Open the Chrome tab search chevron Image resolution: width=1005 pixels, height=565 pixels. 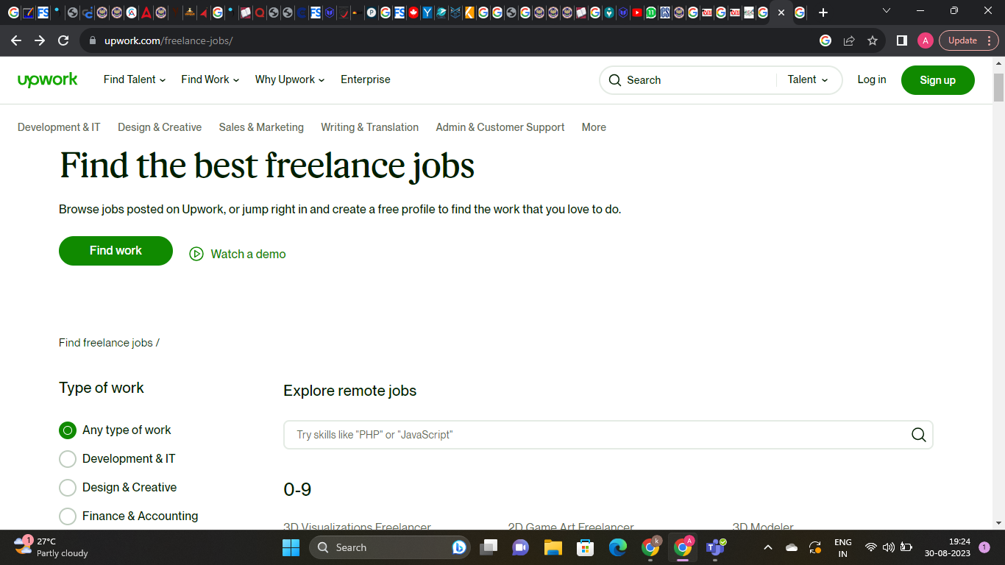tap(886, 11)
